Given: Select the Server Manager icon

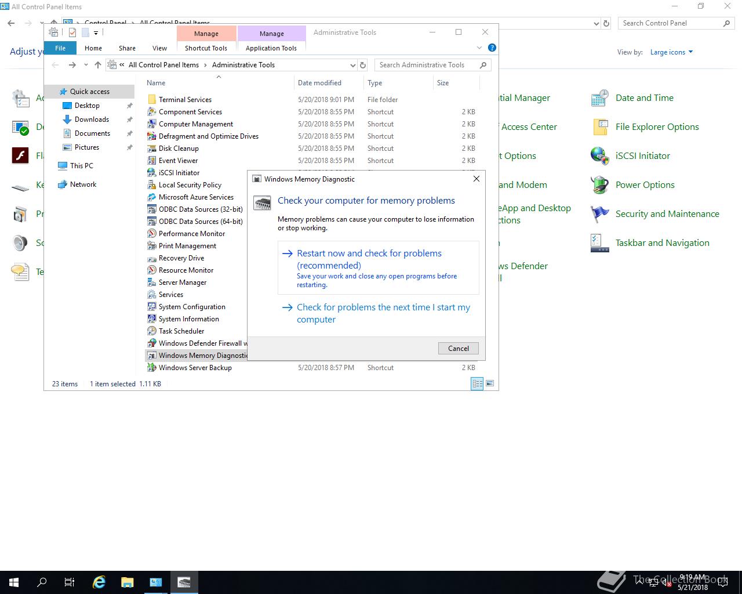Looking at the screenshot, I should [152, 282].
